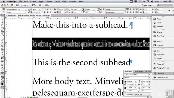
Task: Open the Spotlight search icon
Action: (x=170, y=1)
